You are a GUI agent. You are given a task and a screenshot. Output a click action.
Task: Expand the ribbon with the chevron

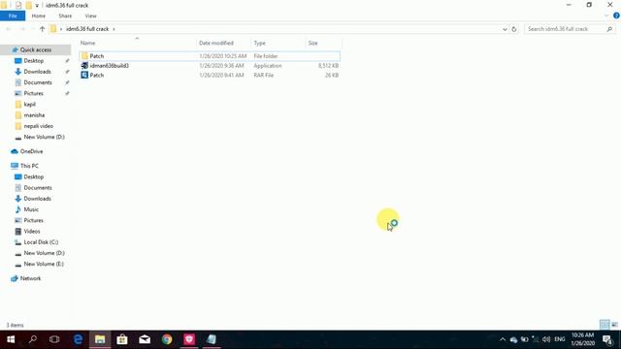(x=606, y=16)
